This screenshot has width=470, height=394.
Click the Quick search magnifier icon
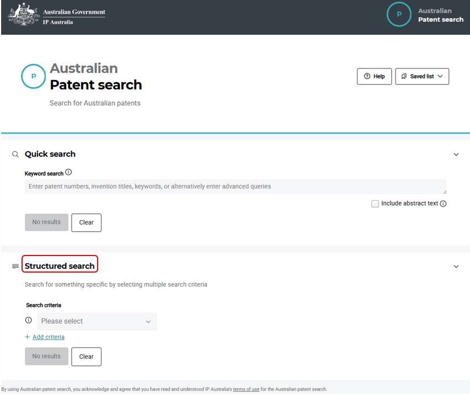click(15, 154)
